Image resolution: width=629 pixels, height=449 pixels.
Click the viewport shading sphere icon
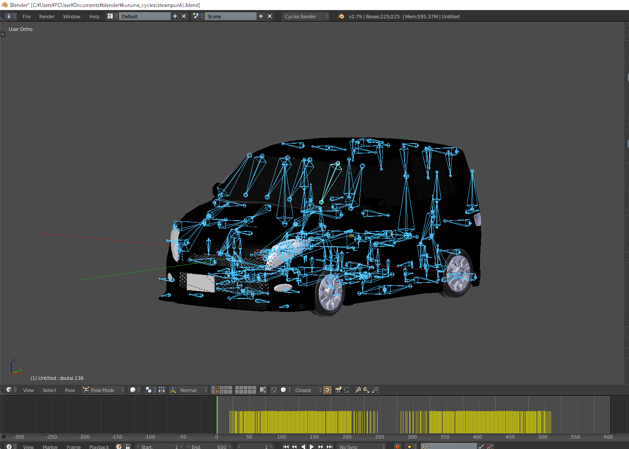pyautogui.click(x=133, y=390)
